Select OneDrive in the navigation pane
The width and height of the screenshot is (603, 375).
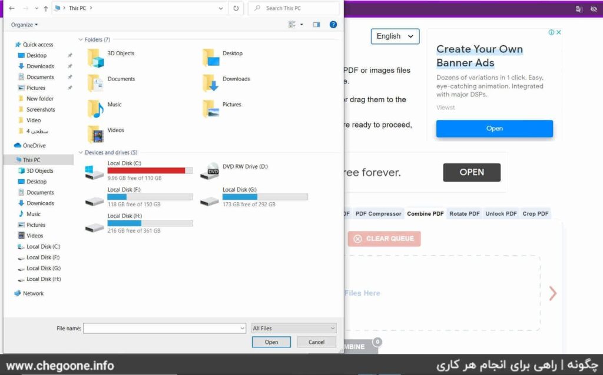[x=30, y=145]
